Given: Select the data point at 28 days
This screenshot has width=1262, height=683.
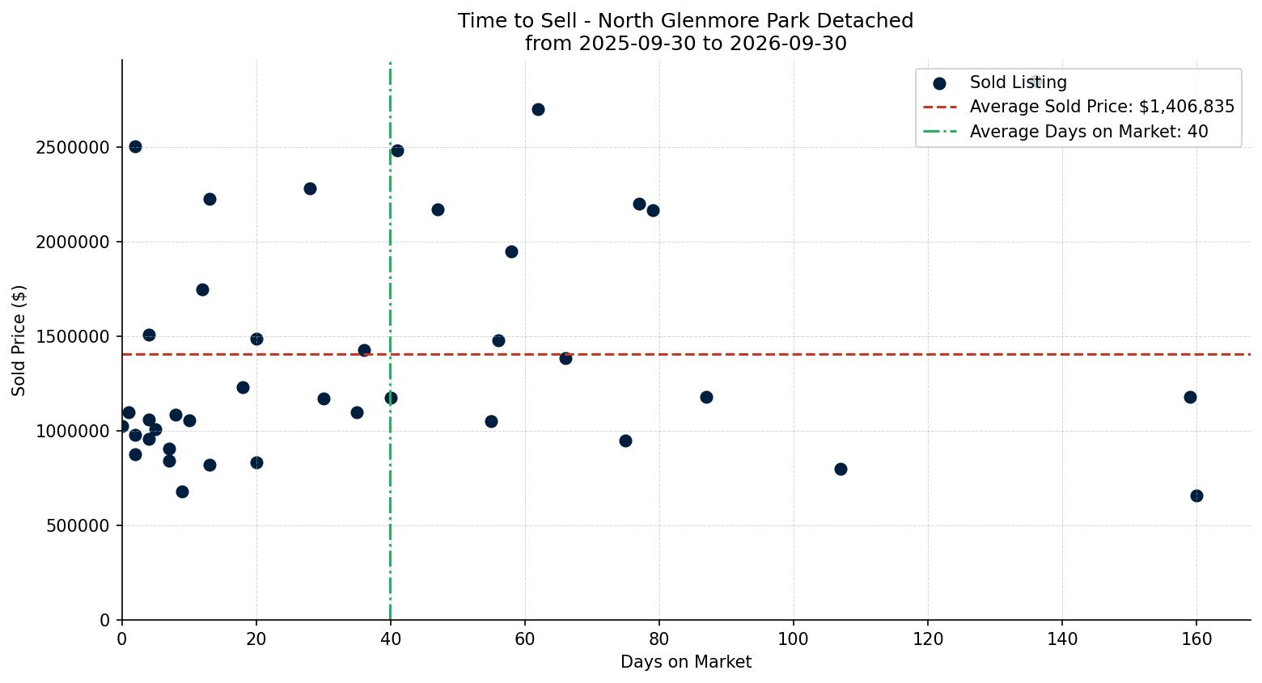Looking at the screenshot, I should coord(310,188).
